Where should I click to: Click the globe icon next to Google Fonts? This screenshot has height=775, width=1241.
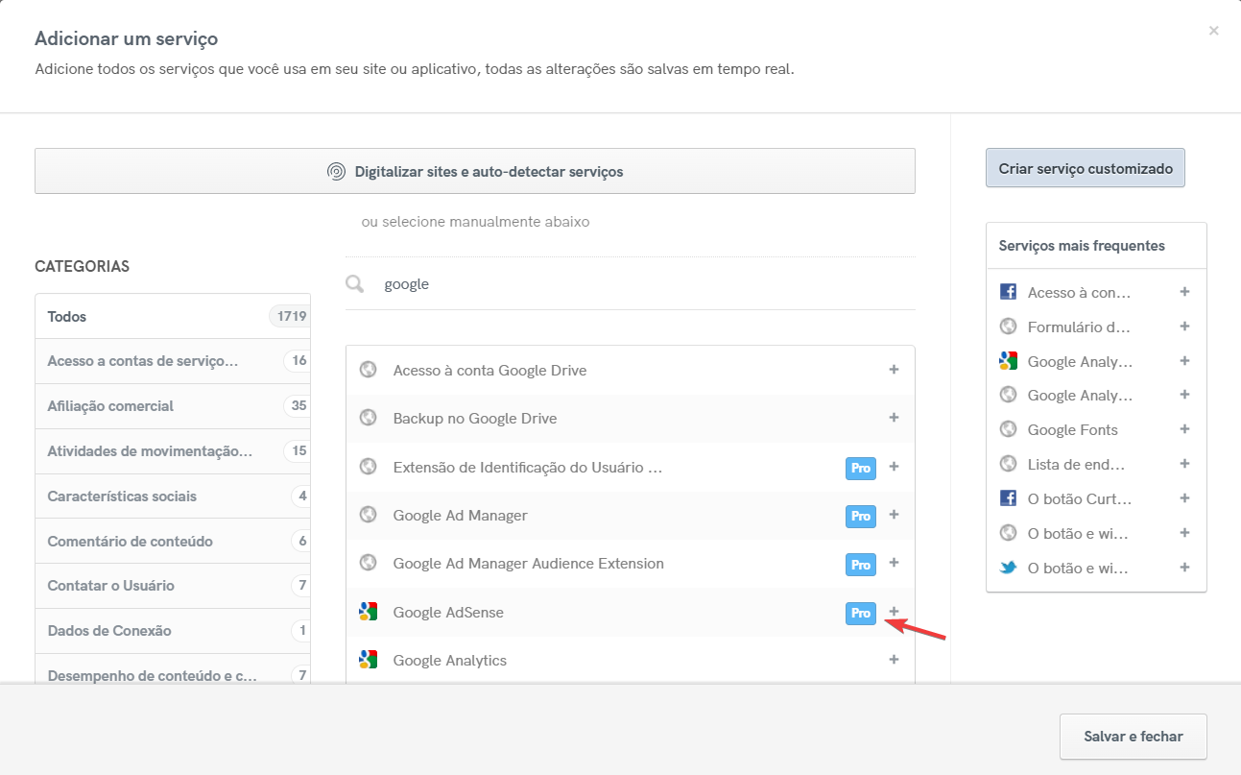click(1008, 429)
